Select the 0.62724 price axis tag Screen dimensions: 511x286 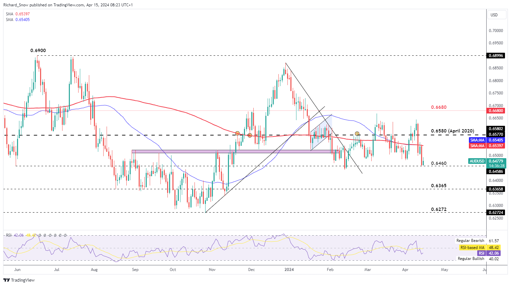[496, 213]
